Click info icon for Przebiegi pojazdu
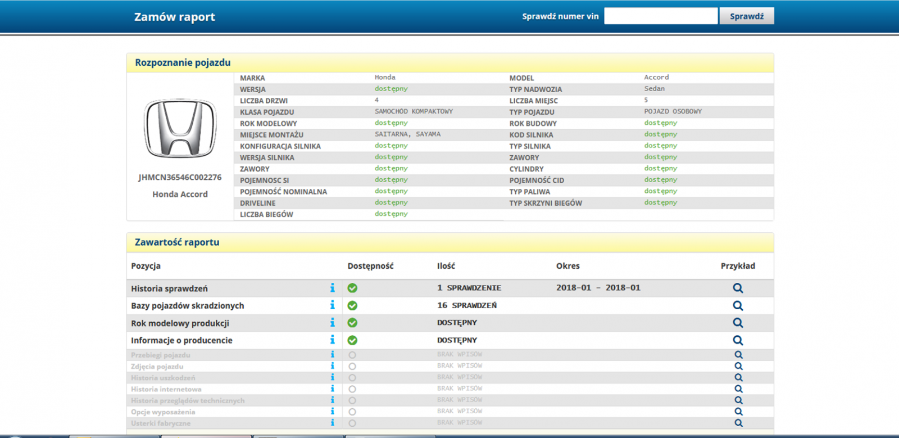899x438 pixels. click(x=332, y=355)
